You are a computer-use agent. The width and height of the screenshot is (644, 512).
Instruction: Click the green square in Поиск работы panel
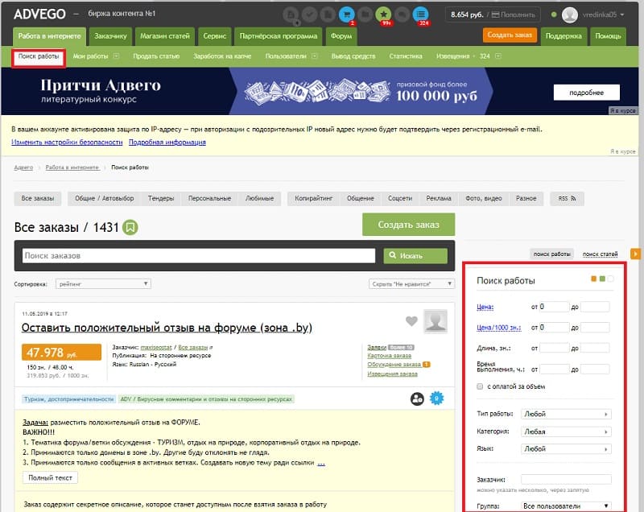(602, 279)
